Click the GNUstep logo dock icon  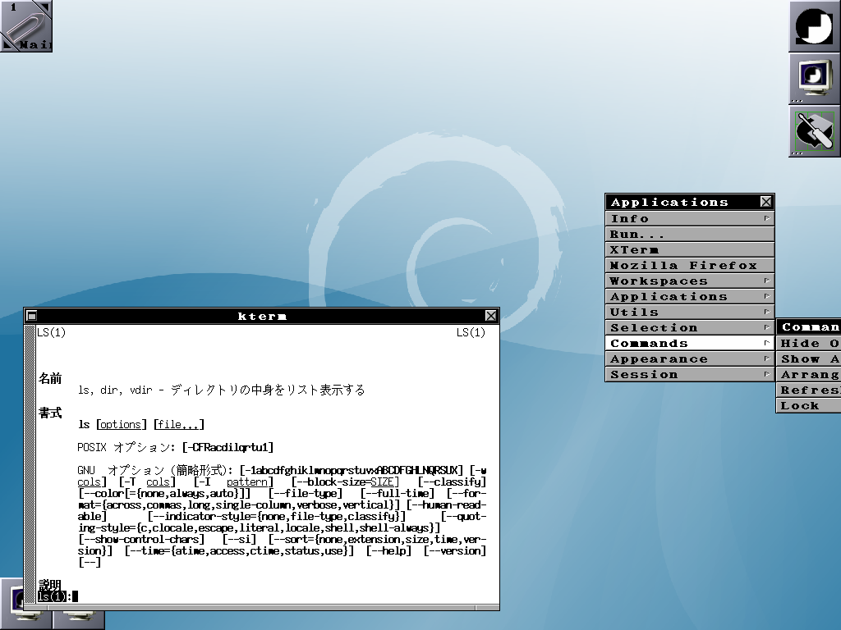click(x=814, y=25)
